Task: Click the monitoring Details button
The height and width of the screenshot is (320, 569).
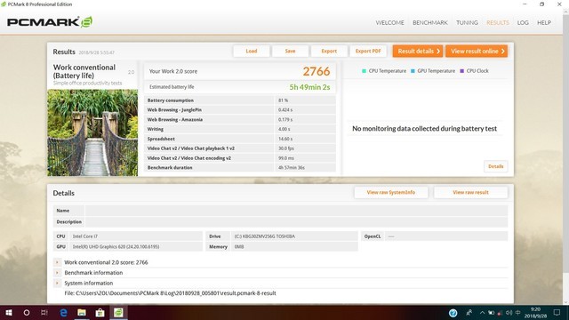Action: click(x=496, y=166)
